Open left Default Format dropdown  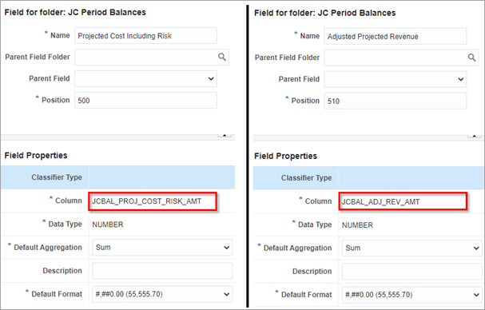[162, 294]
